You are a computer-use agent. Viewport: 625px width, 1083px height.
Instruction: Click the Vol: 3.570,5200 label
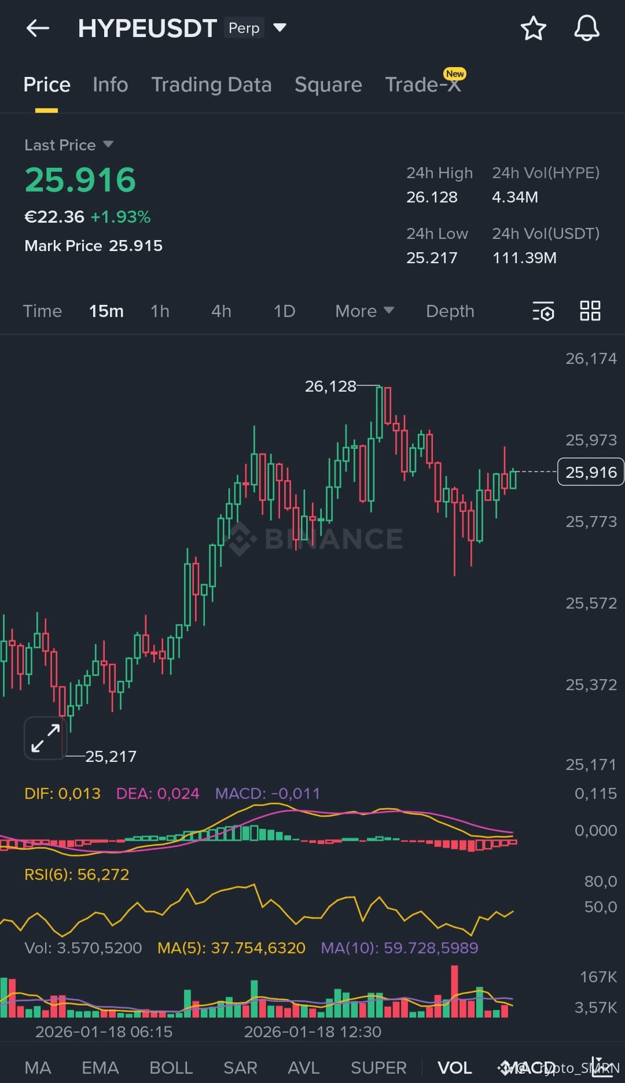tap(83, 948)
